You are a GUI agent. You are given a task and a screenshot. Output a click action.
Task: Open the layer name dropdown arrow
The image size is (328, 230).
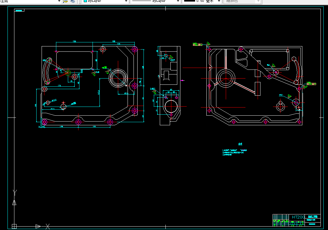[59, 1]
